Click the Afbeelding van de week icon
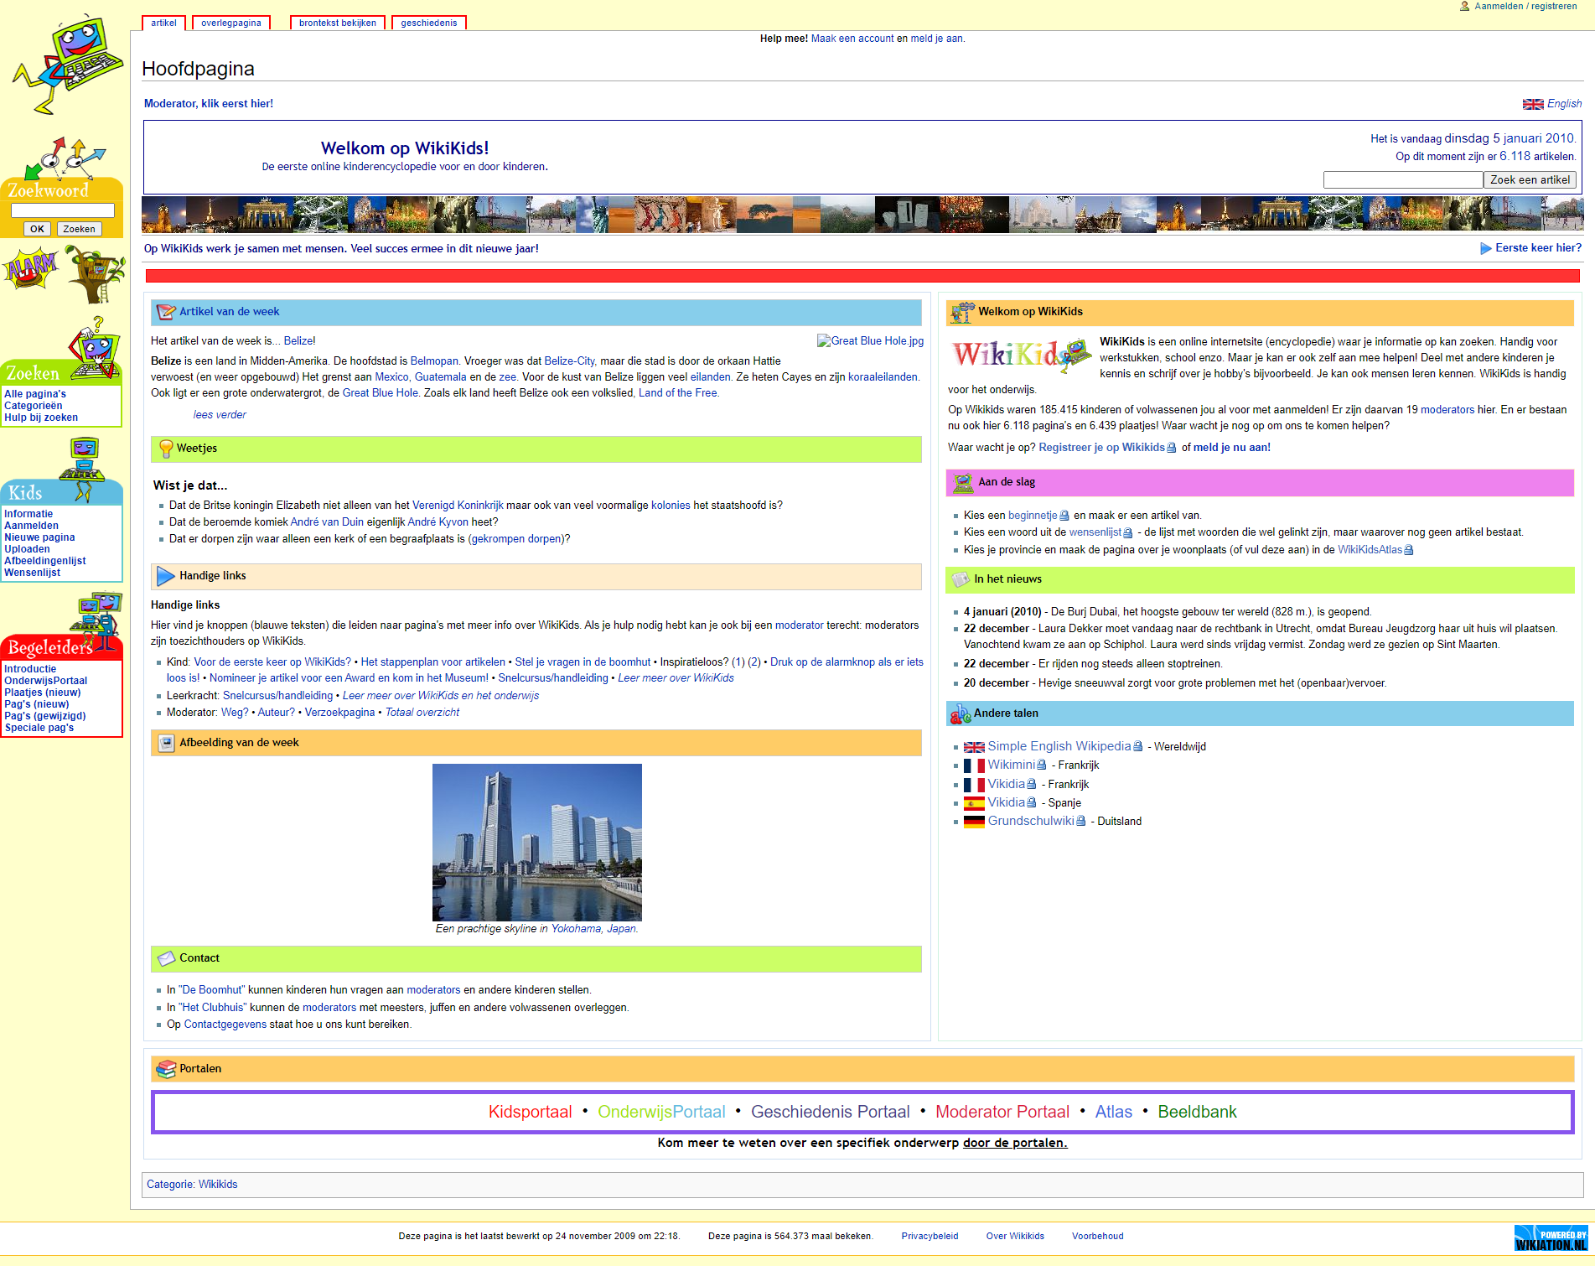The width and height of the screenshot is (1595, 1266). 166,743
